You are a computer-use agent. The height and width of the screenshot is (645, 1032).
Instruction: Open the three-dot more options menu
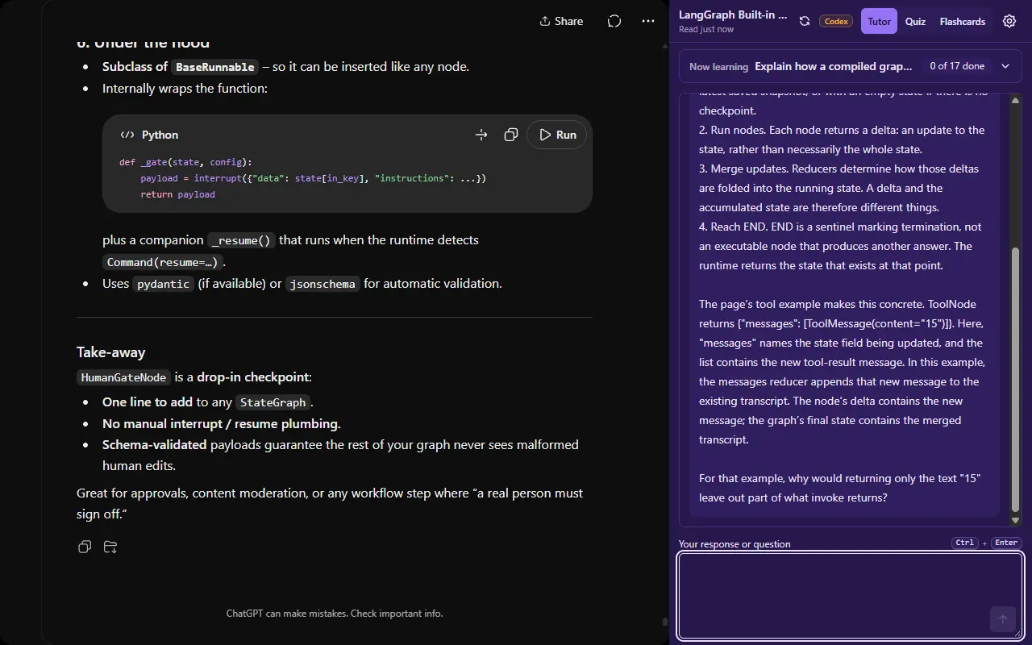648,21
